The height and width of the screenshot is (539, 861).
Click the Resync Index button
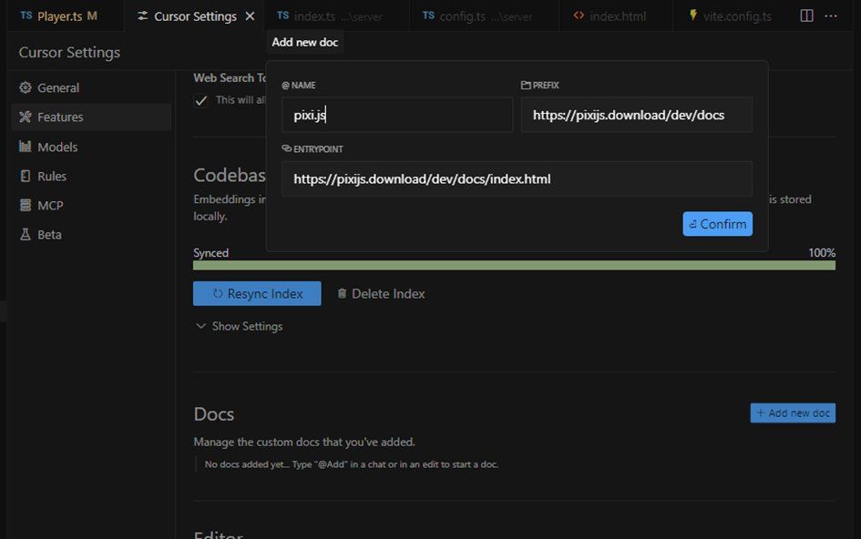click(257, 294)
